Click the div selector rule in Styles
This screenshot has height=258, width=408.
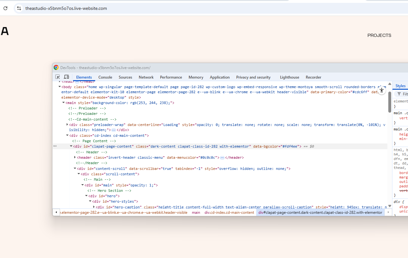[399, 202]
